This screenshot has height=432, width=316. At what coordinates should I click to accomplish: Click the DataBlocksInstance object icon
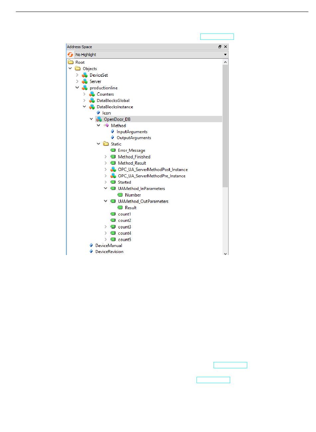(92, 107)
